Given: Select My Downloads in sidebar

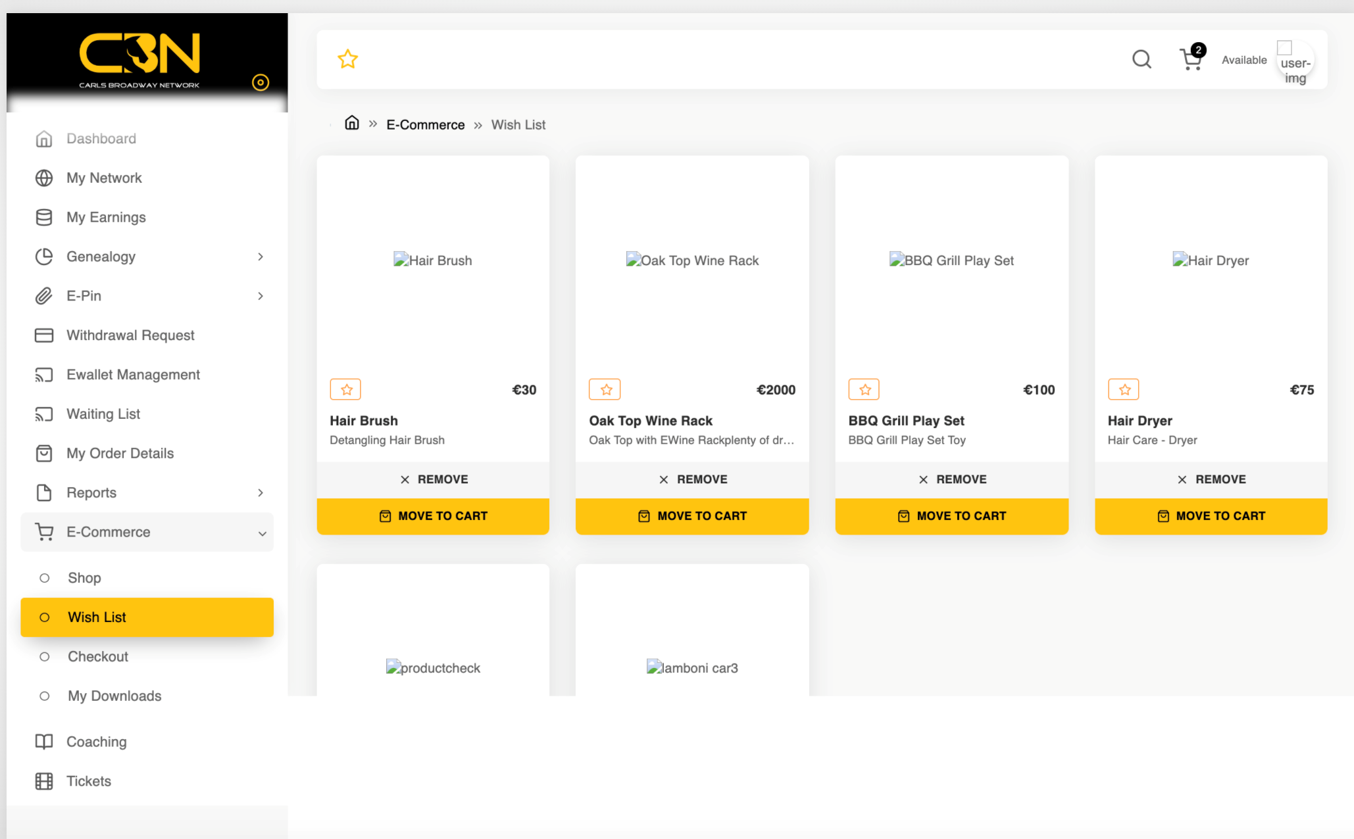Looking at the screenshot, I should pos(114,696).
